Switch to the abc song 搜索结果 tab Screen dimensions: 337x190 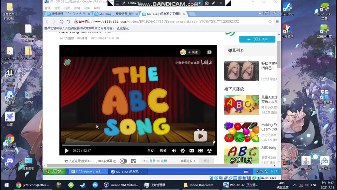click(x=116, y=14)
